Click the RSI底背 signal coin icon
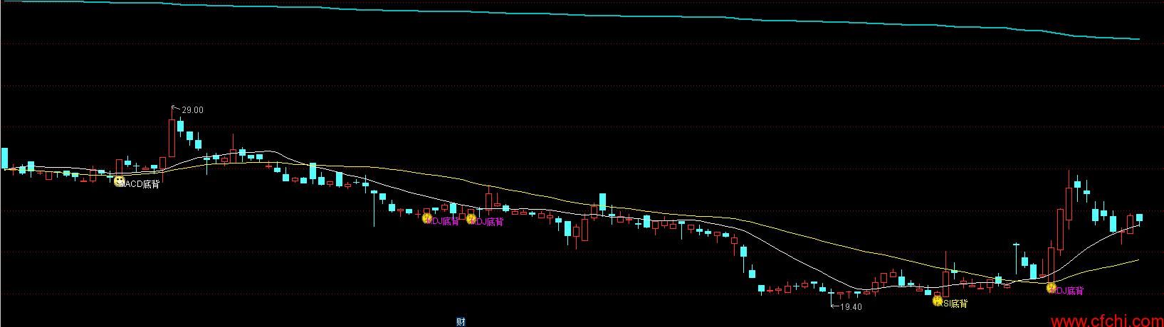Image resolution: width=1164 pixels, height=327 pixels. [x=938, y=301]
